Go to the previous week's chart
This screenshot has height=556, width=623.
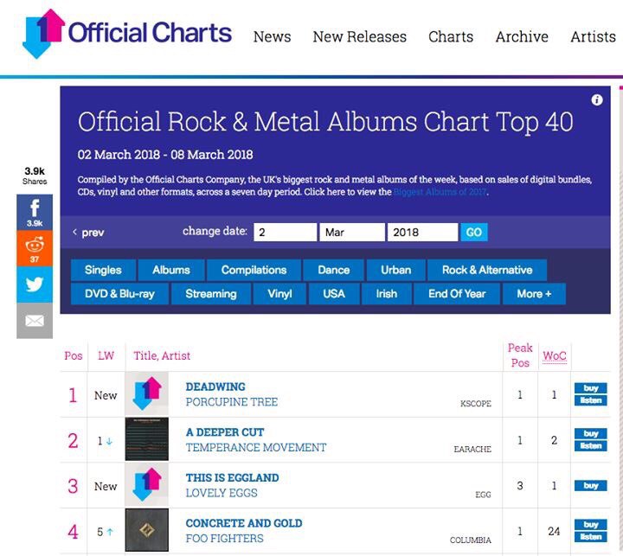88,233
